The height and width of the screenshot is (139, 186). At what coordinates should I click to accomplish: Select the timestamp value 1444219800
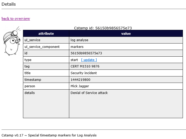pos(80,80)
